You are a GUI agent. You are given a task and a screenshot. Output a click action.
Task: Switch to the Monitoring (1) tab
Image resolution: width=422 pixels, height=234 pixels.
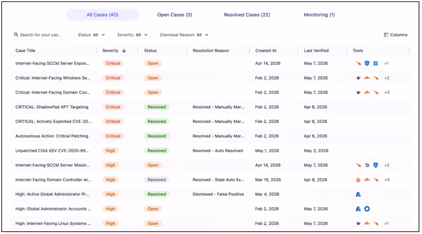[x=319, y=15]
